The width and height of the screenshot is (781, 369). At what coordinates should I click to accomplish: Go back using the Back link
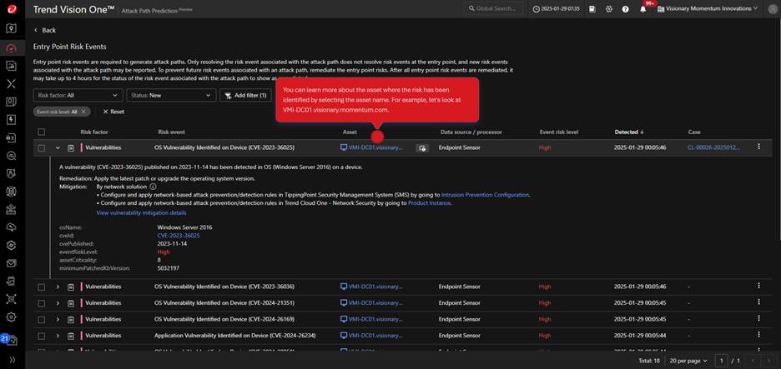(45, 30)
